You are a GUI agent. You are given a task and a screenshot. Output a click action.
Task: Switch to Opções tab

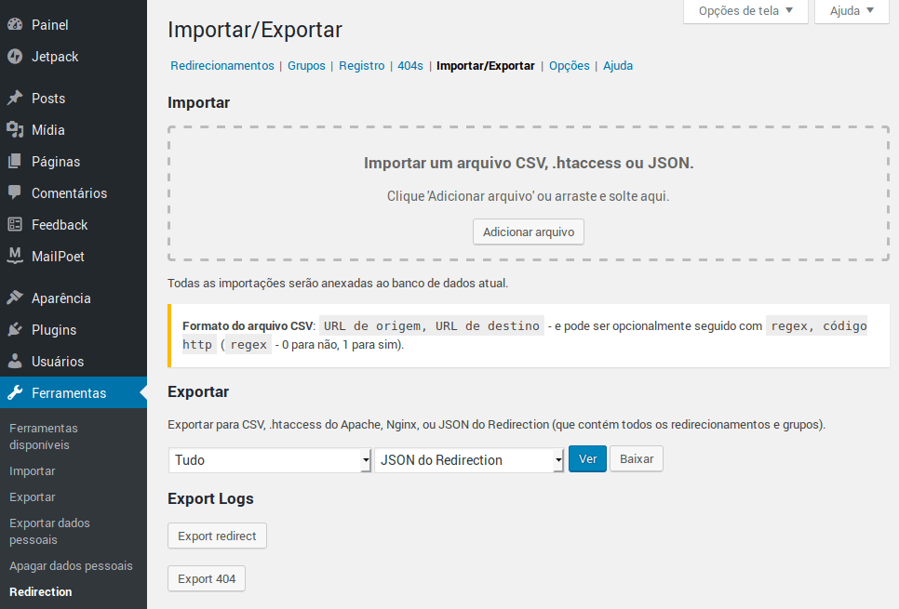point(570,65)
